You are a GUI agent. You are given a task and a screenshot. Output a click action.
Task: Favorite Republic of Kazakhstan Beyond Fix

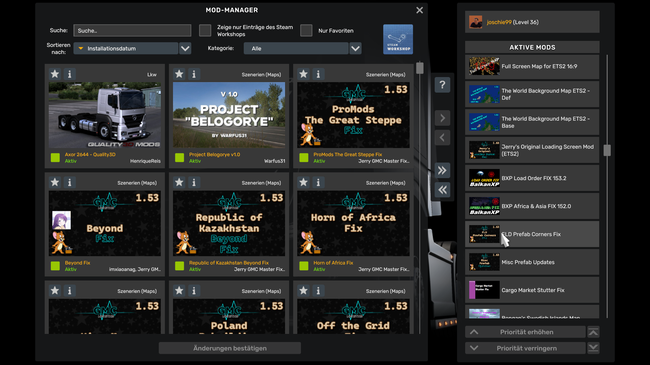click(179, 182)
